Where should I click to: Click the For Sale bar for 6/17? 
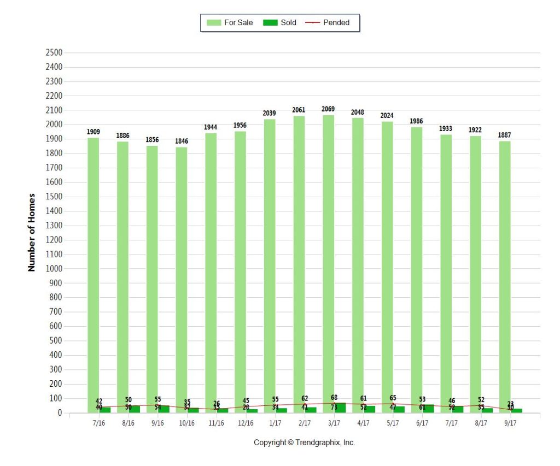pos(416,270)
